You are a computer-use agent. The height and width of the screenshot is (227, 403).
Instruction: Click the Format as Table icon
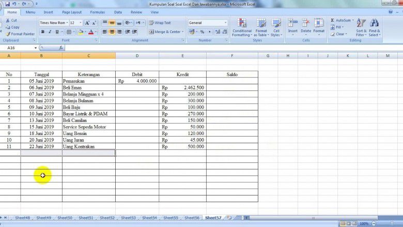[x=261, y=24]
